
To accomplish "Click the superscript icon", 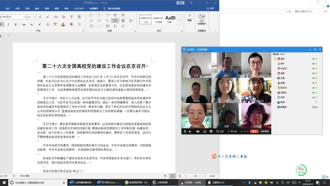I will pyautogui.click(x=40, y=24).
